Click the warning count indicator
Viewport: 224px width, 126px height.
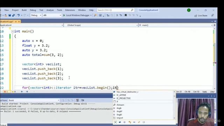14,92
